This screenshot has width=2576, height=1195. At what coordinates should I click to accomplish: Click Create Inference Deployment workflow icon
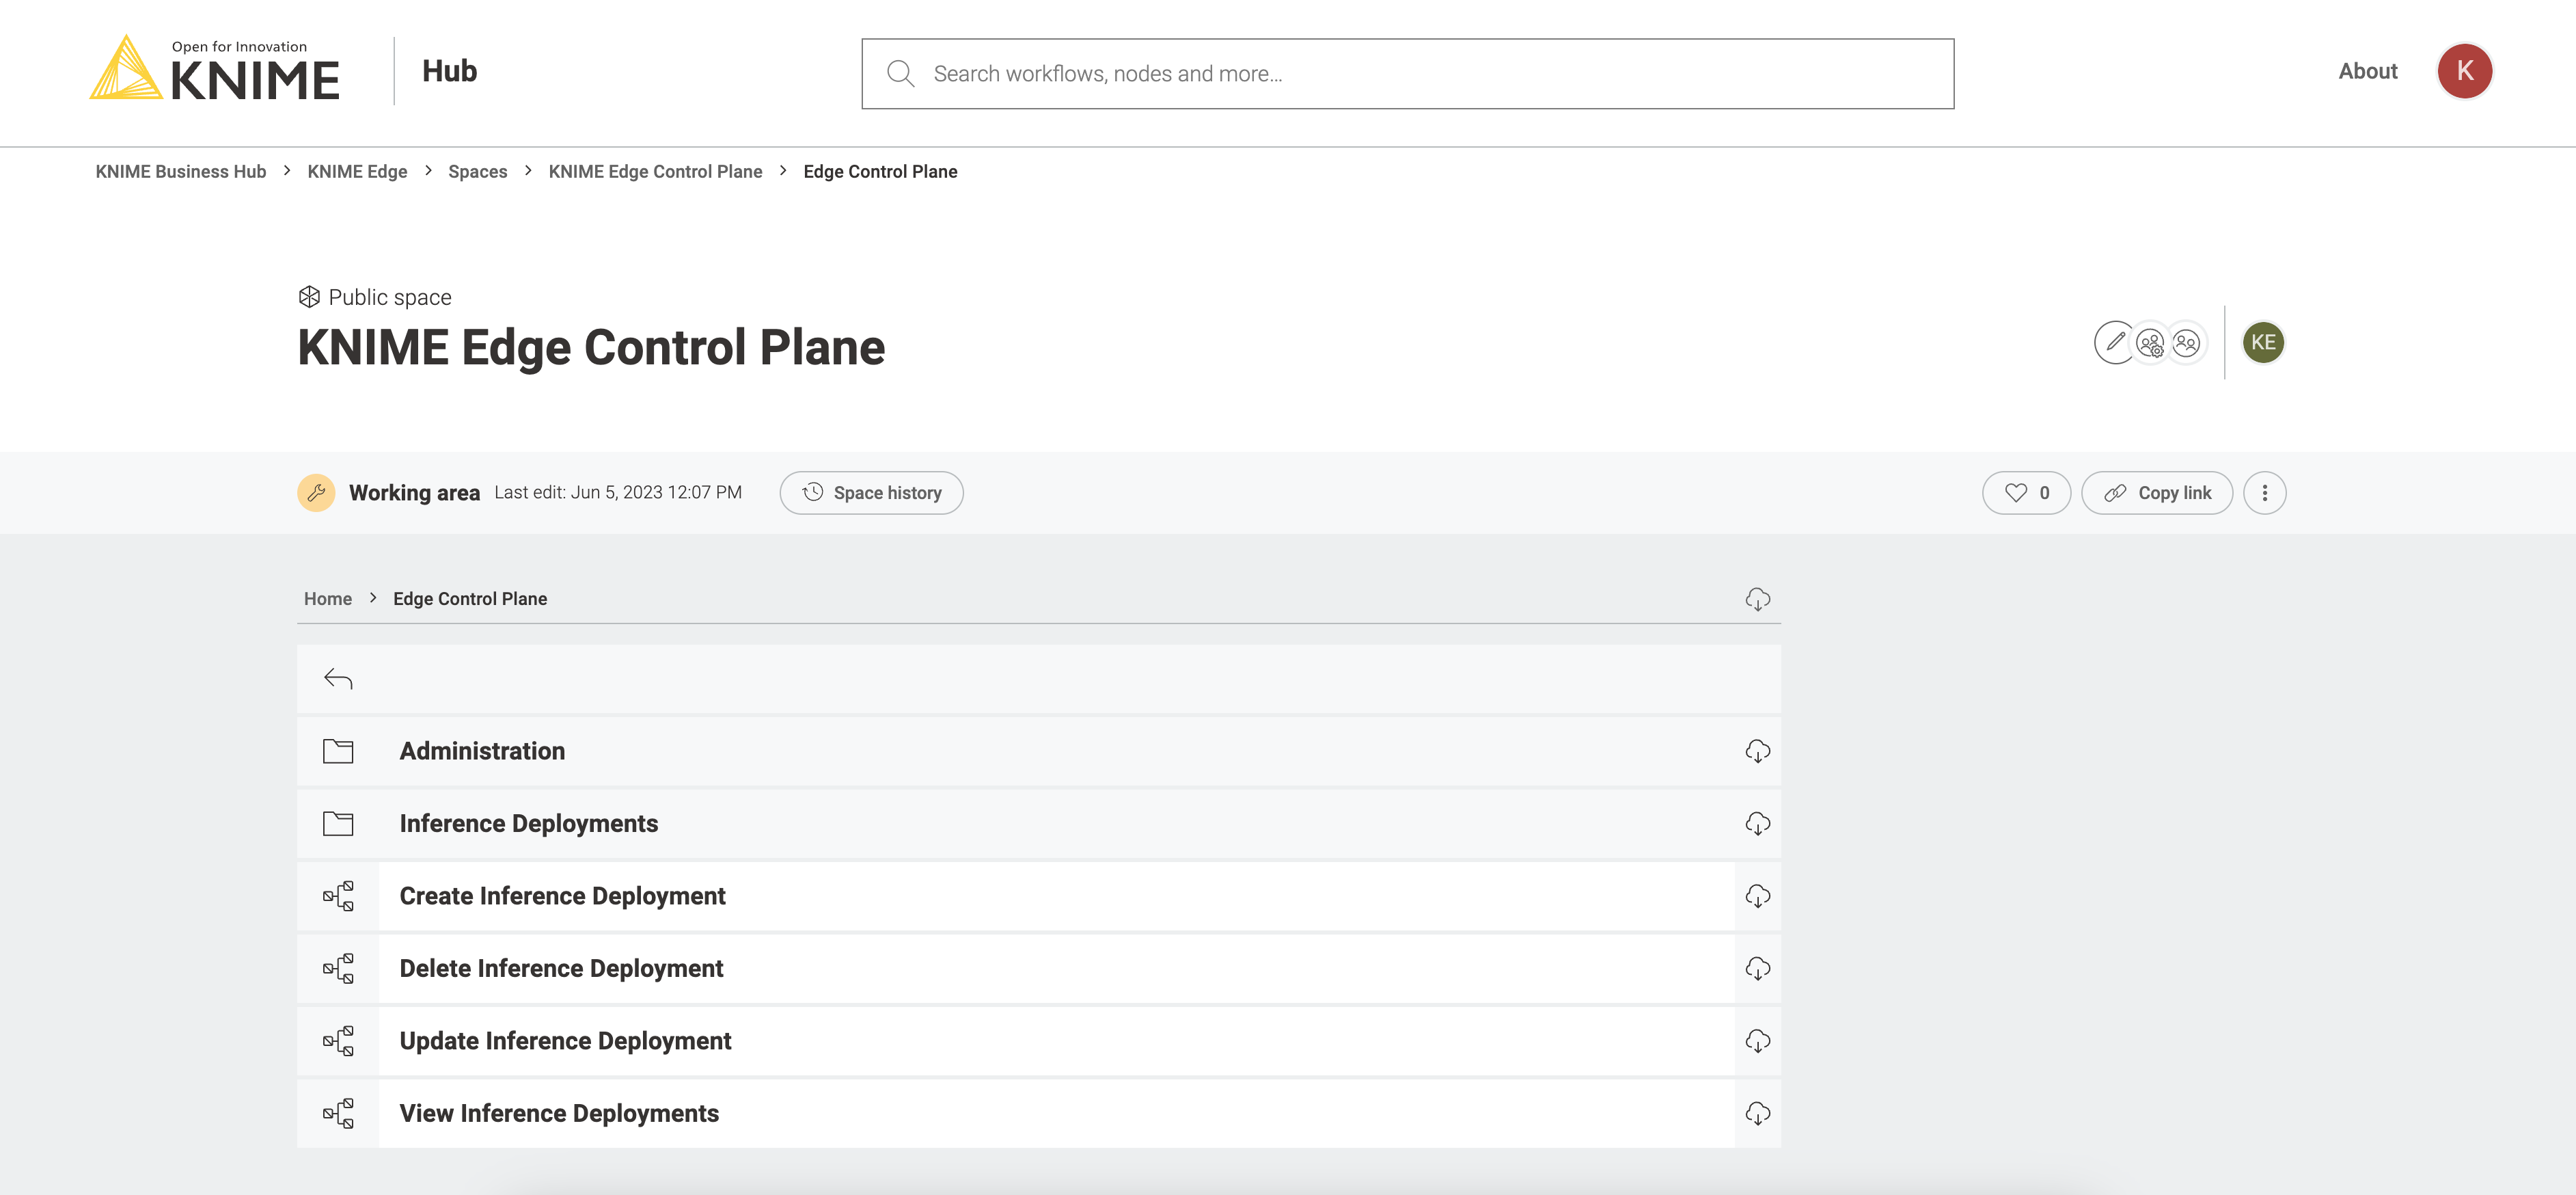338,896
